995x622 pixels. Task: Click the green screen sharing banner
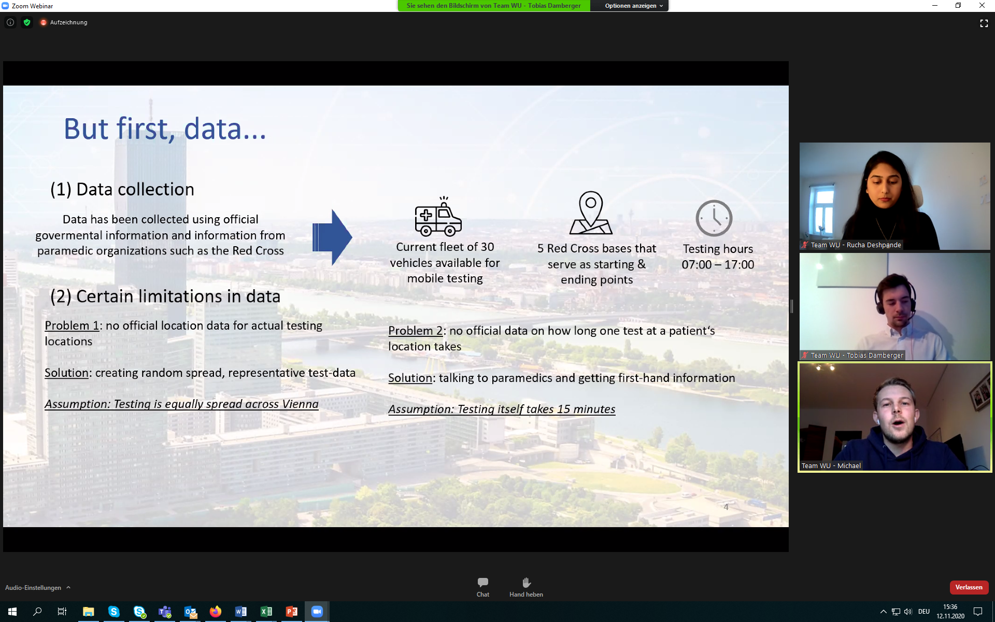tap(493, 6)
